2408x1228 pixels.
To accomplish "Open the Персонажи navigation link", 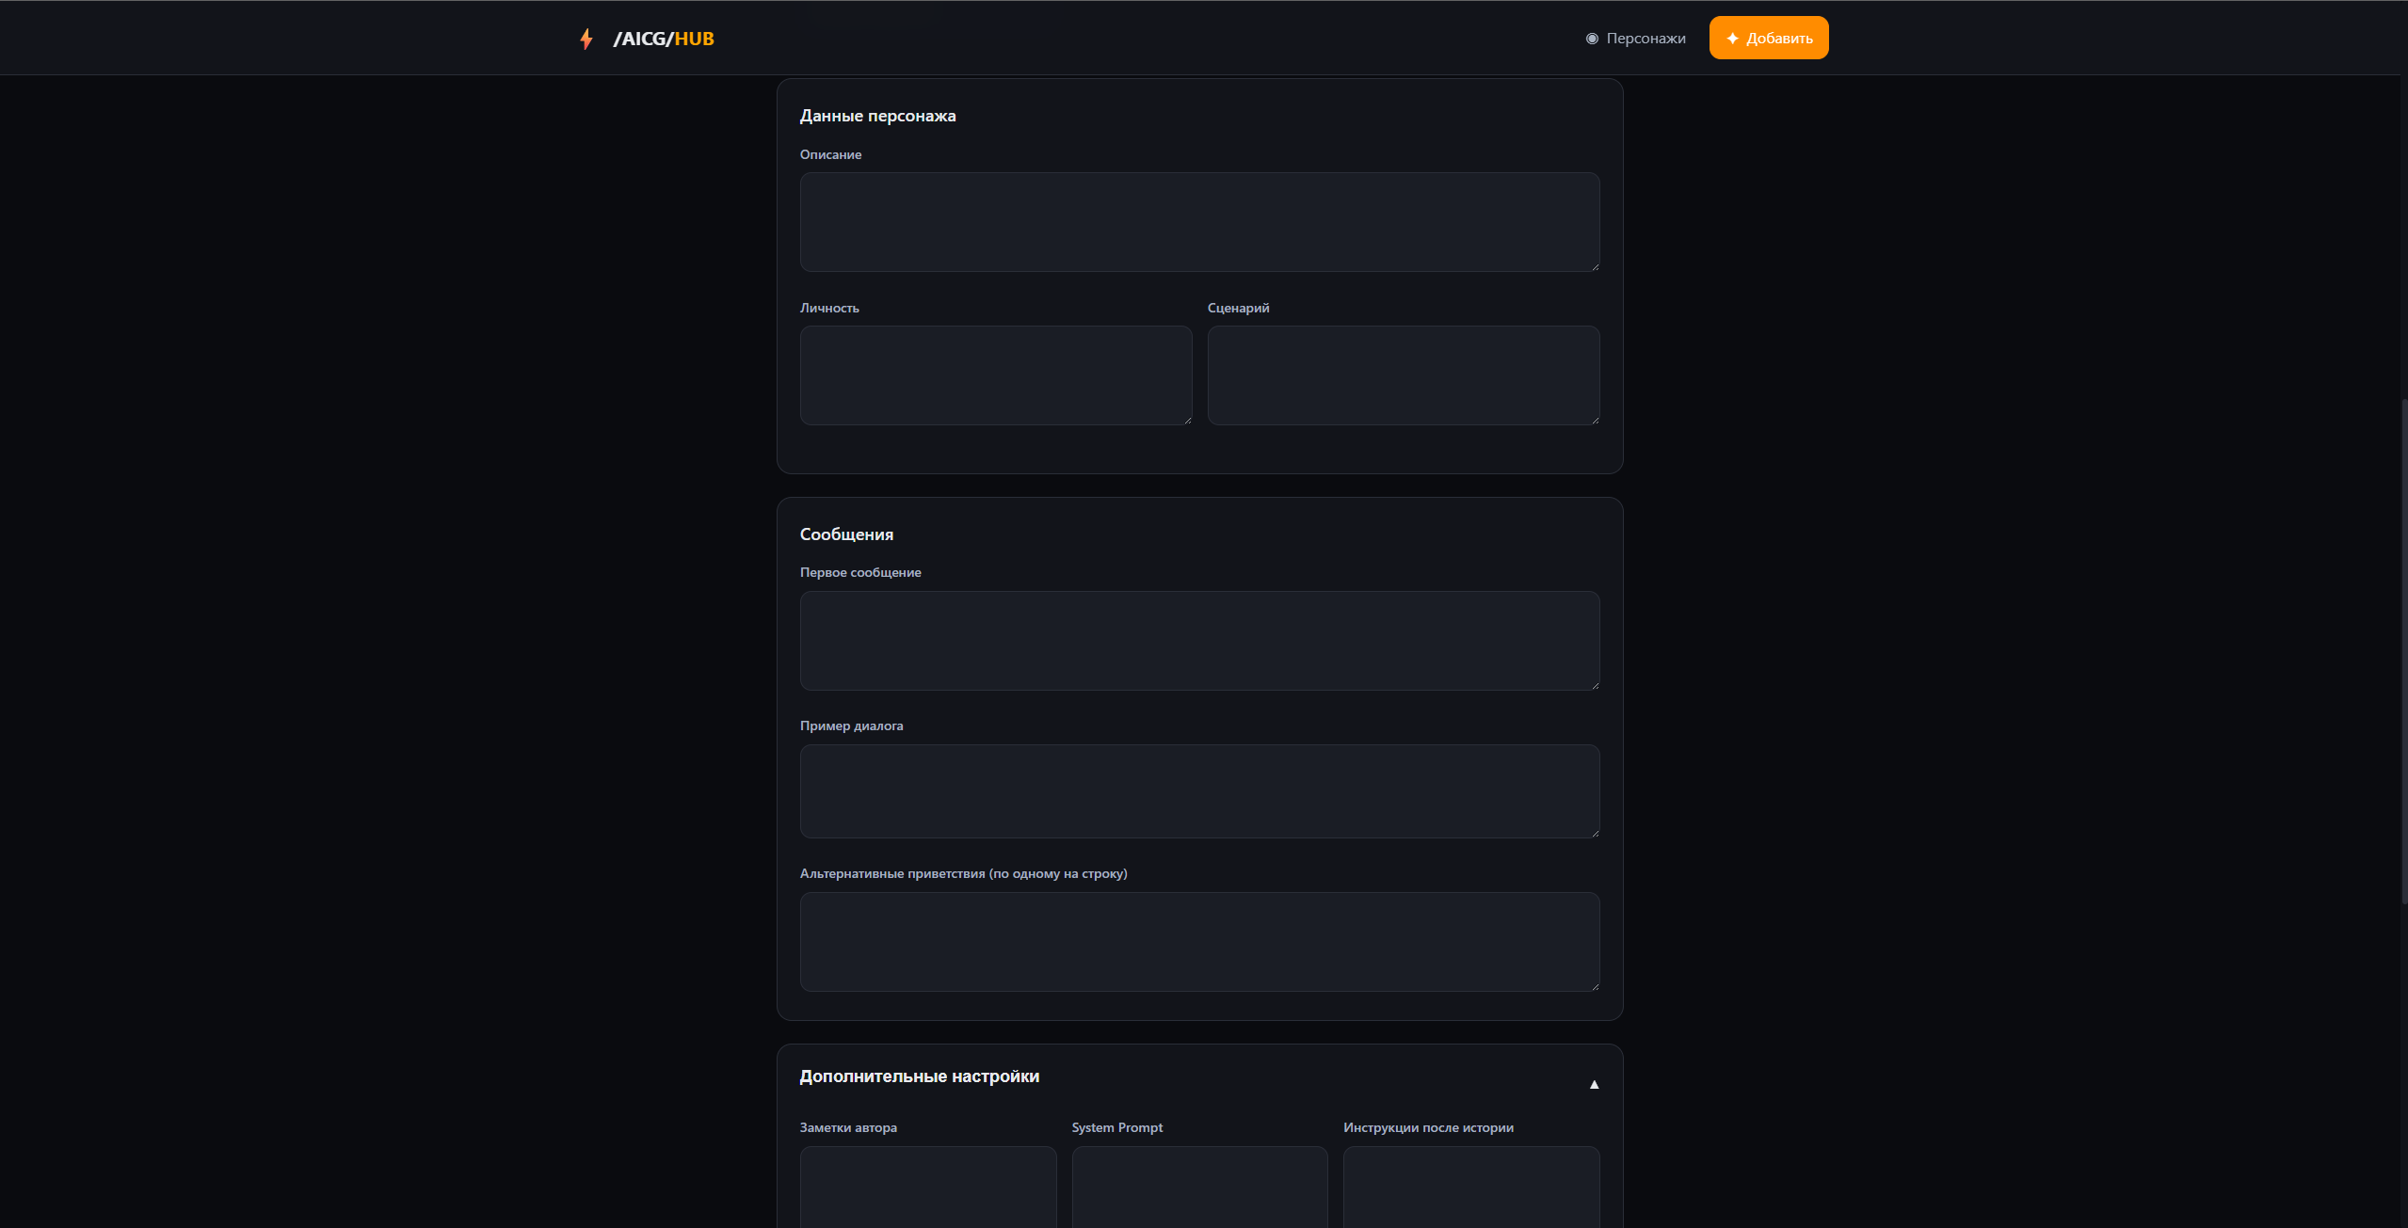I will click(1645, 39).
